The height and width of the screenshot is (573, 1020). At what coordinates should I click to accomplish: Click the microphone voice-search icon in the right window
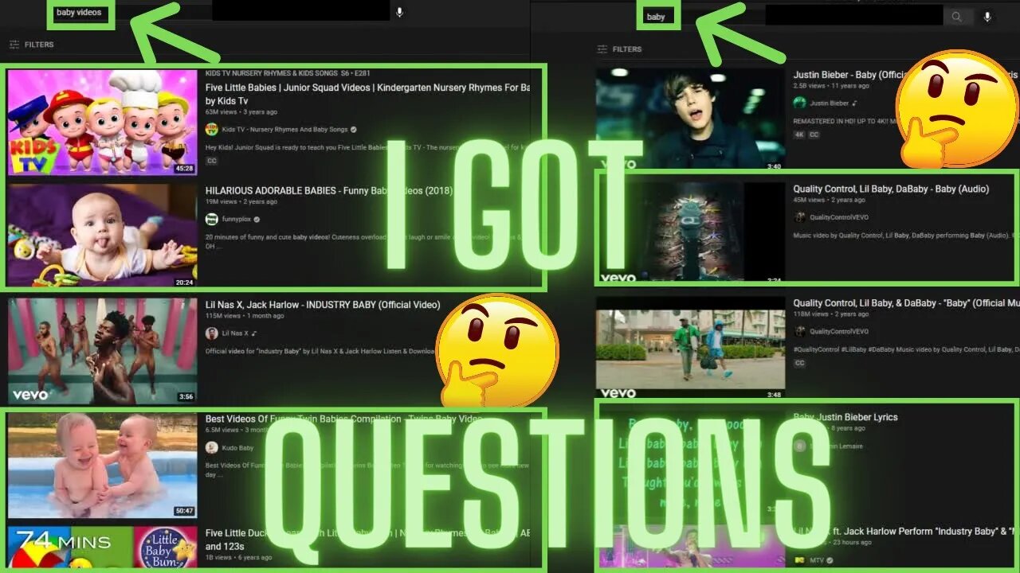pos(987,17)
